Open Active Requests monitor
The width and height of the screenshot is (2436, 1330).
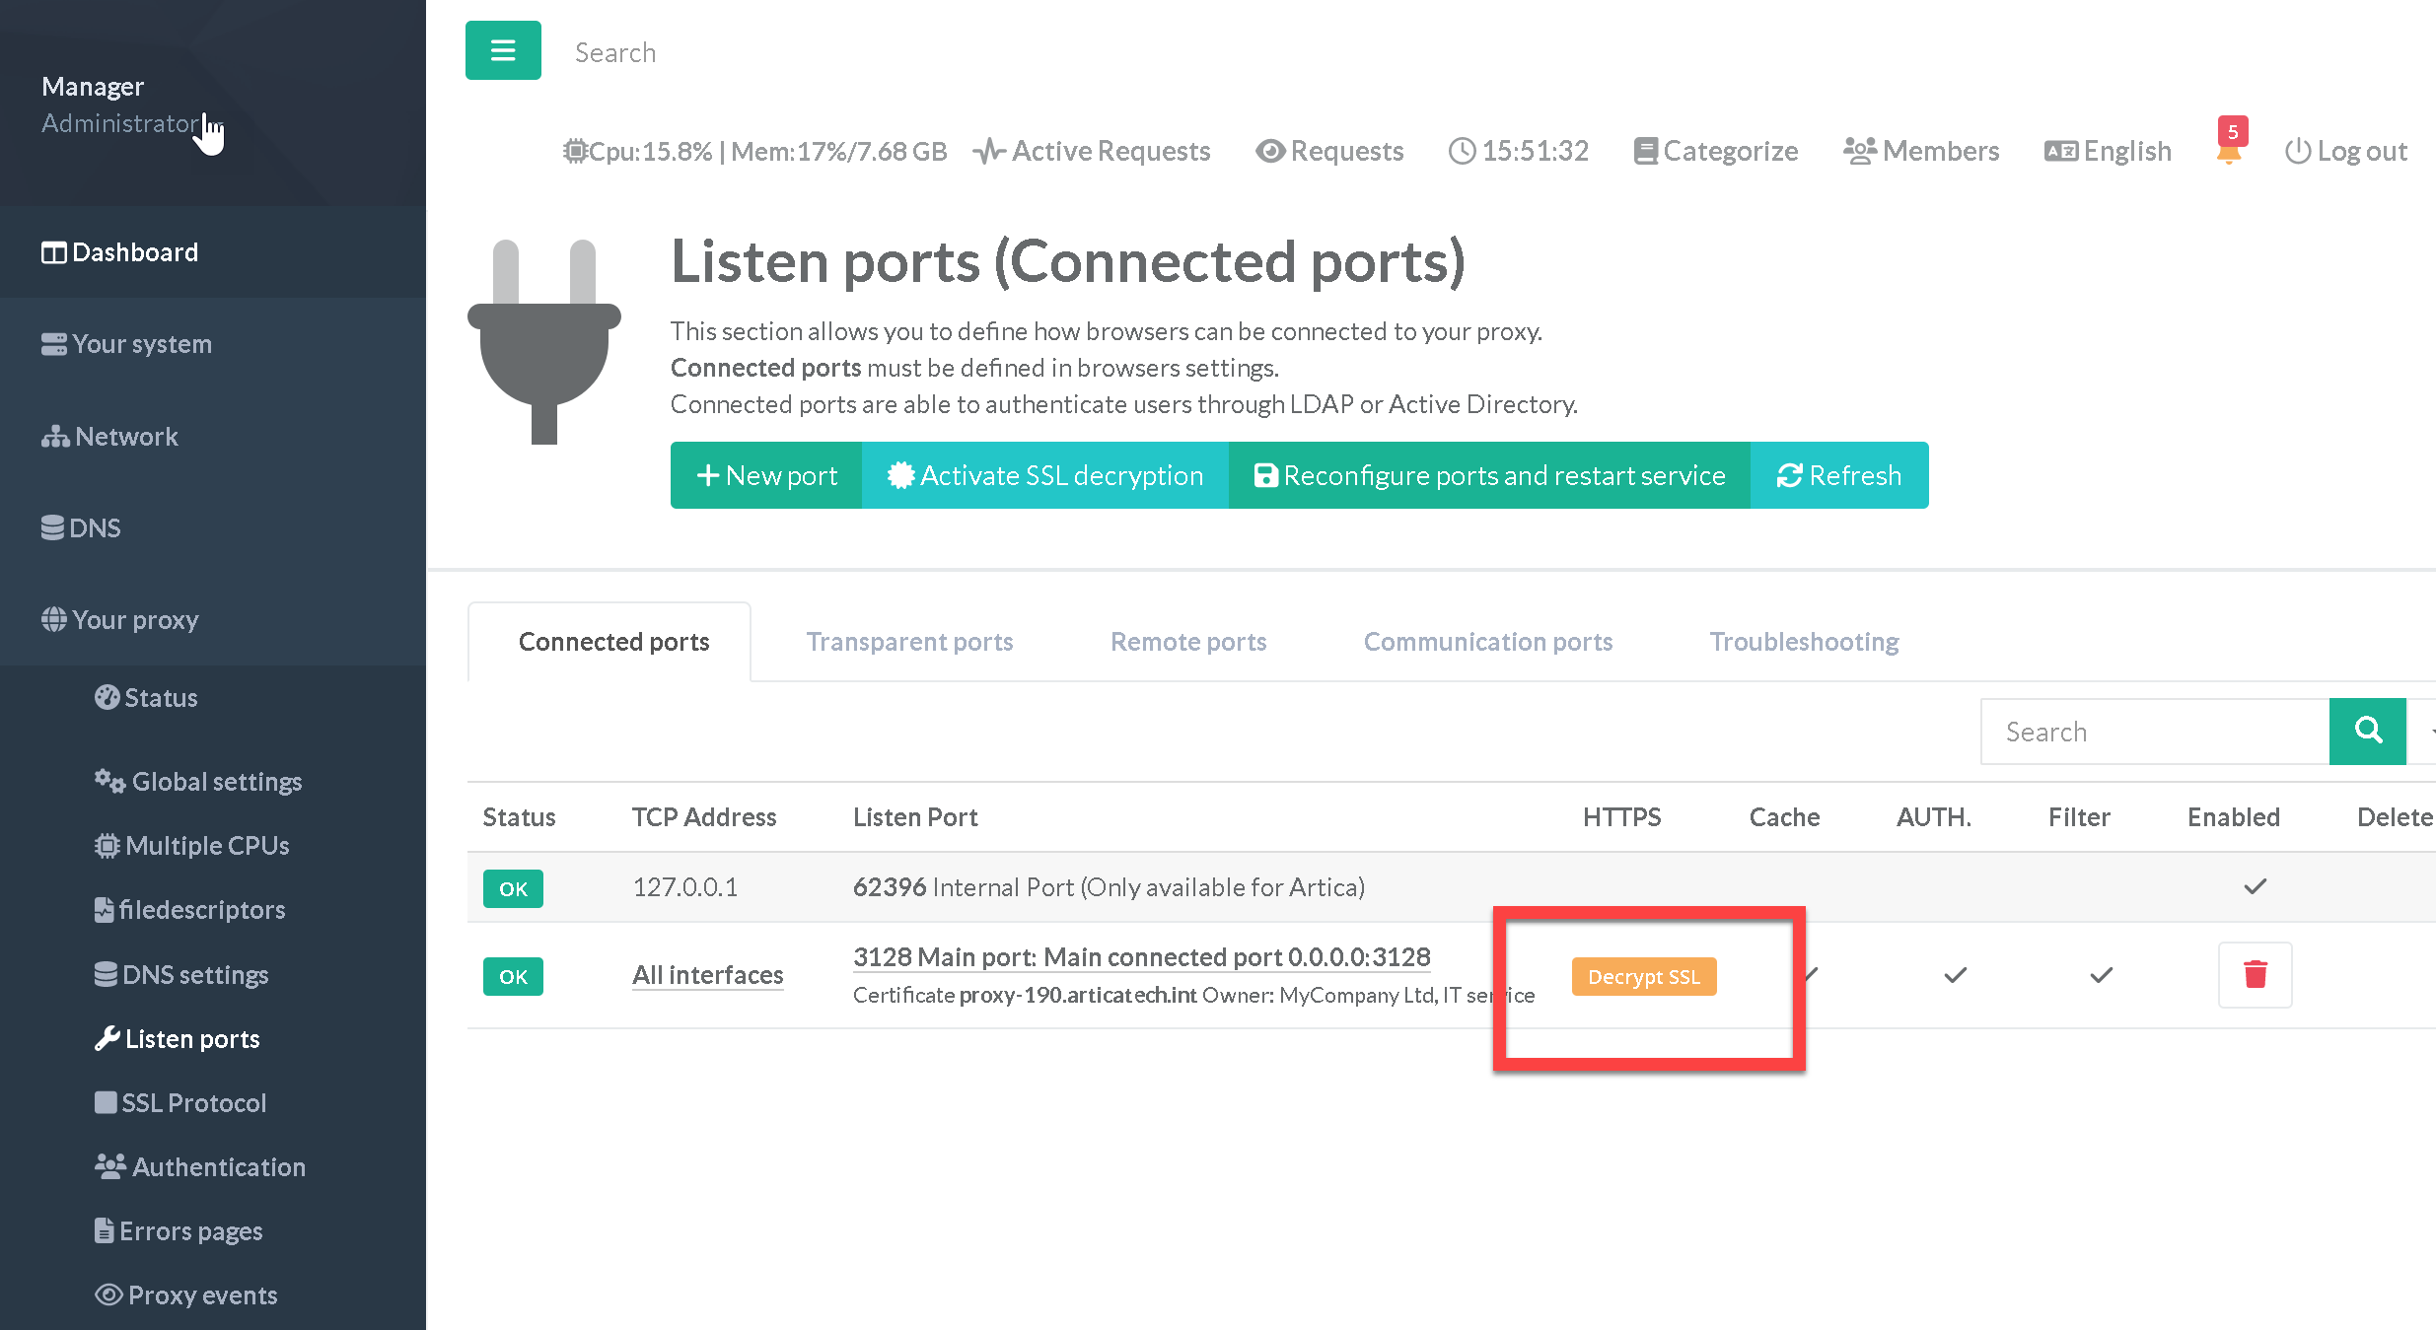1092,151
